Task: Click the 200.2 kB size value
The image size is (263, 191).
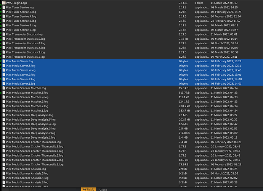Action: [x=184, y=106]
